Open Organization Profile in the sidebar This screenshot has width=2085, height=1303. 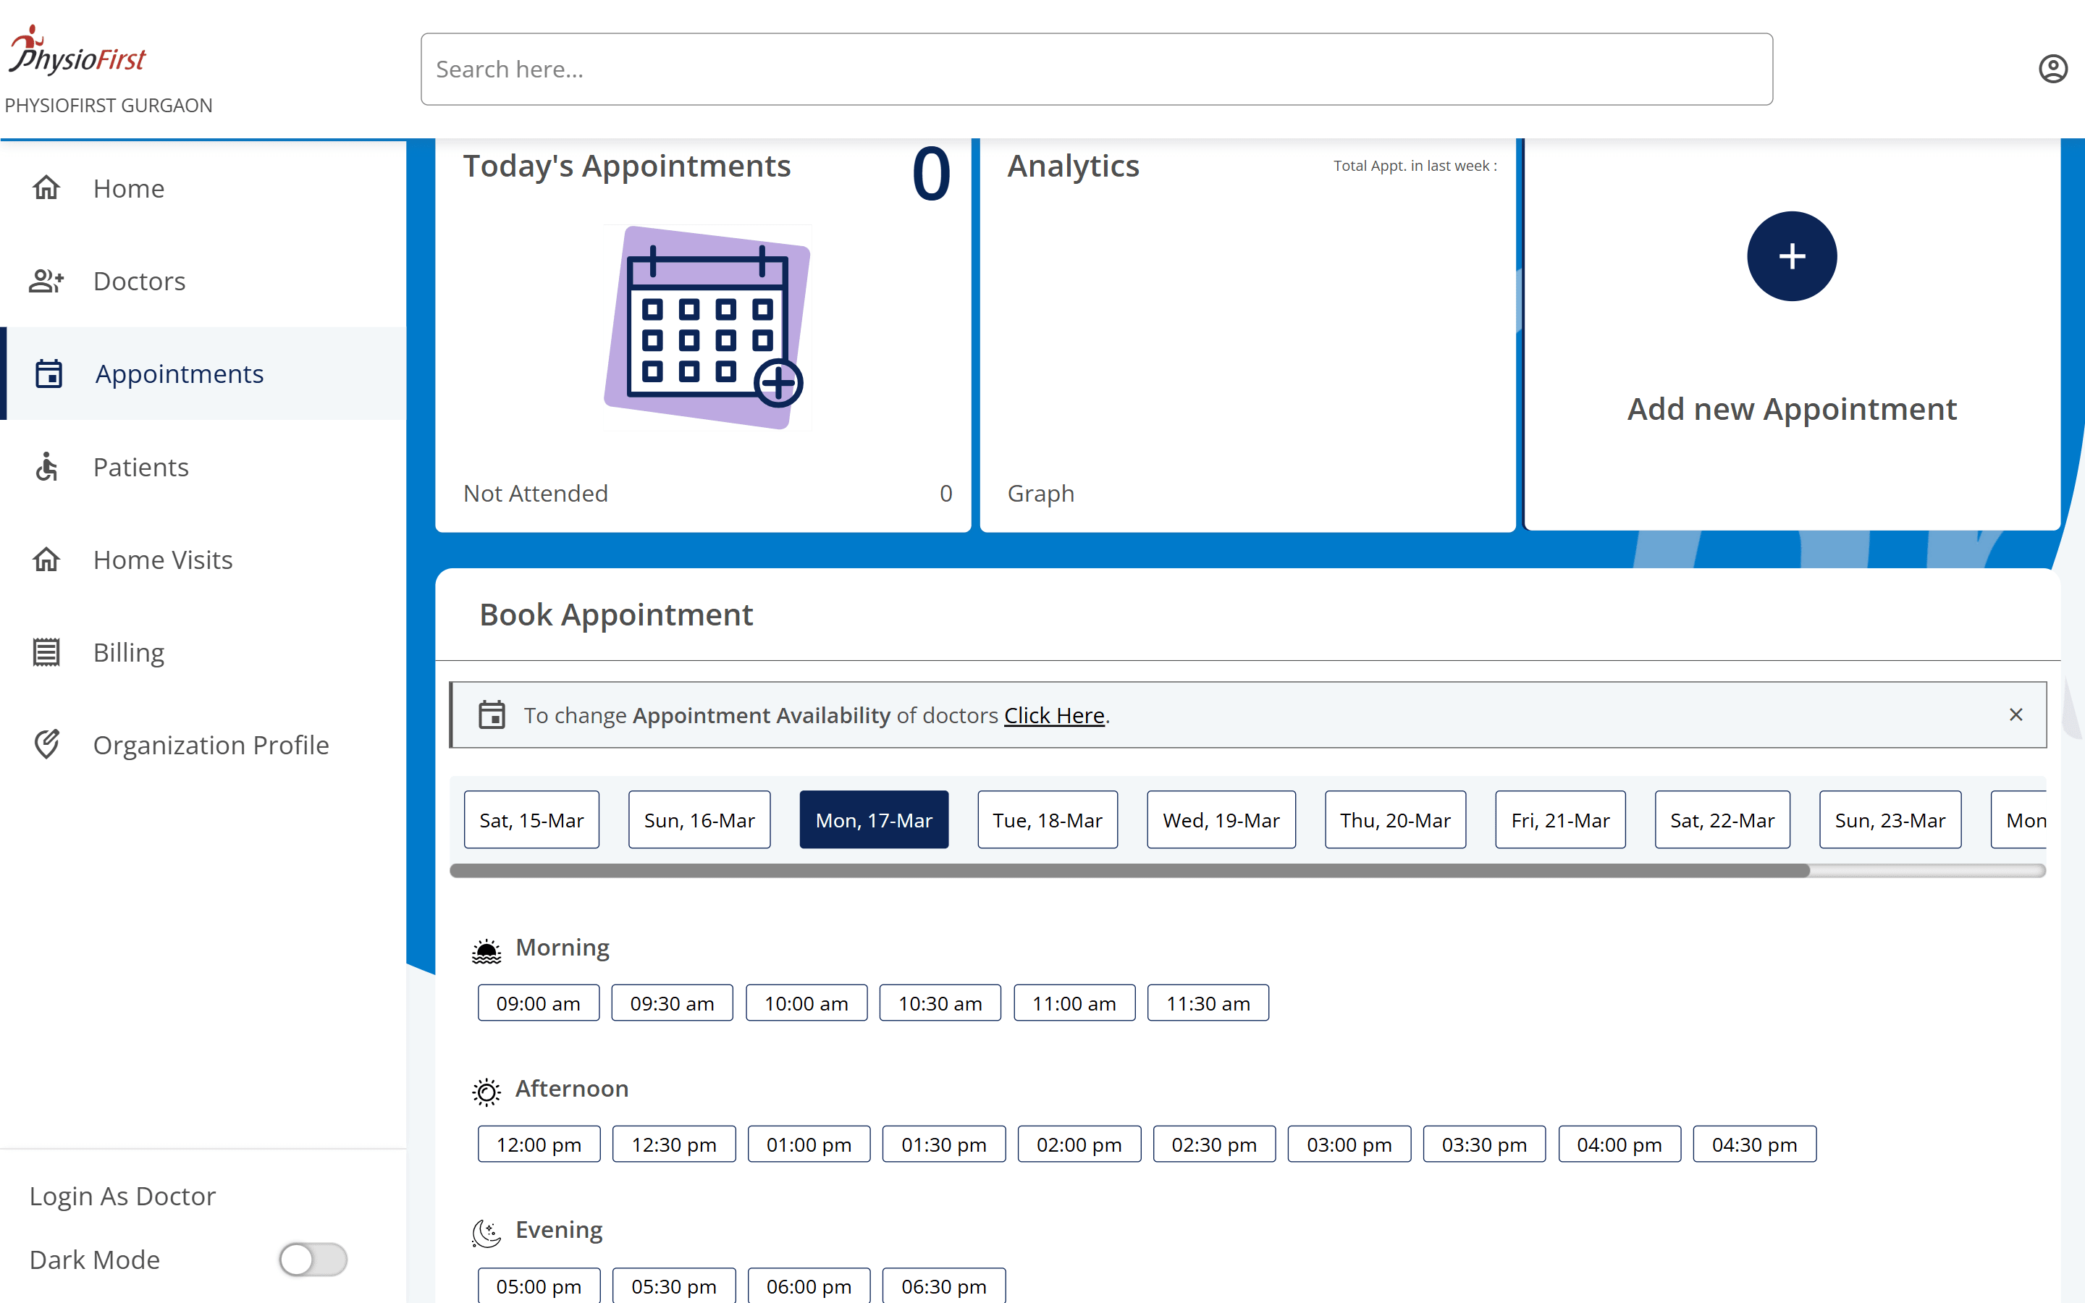click(203, 745)
